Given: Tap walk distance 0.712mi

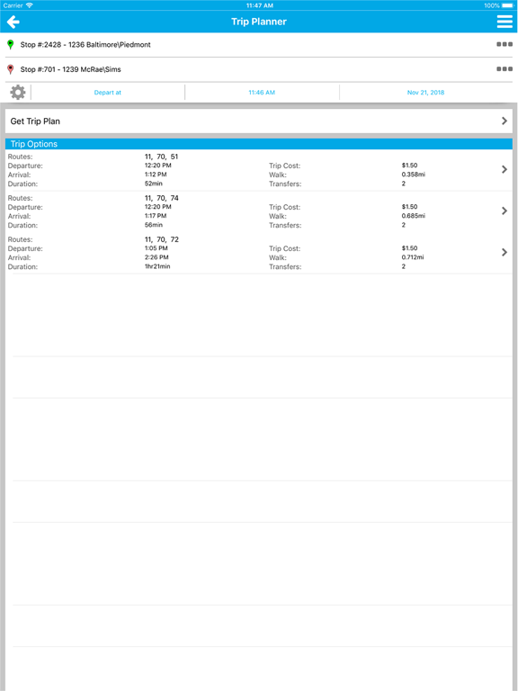Looking at the screenshot, I should (412, 257).
